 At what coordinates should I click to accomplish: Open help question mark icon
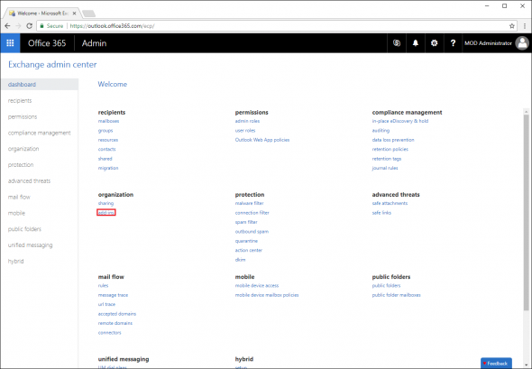coord(453,43)
